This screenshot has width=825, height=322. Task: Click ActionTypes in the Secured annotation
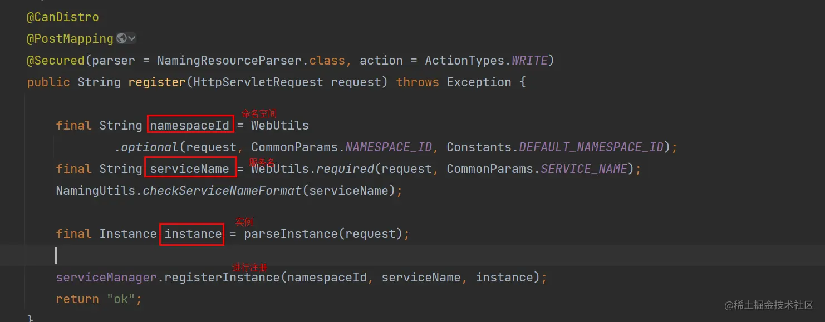(x=465, y=61)
